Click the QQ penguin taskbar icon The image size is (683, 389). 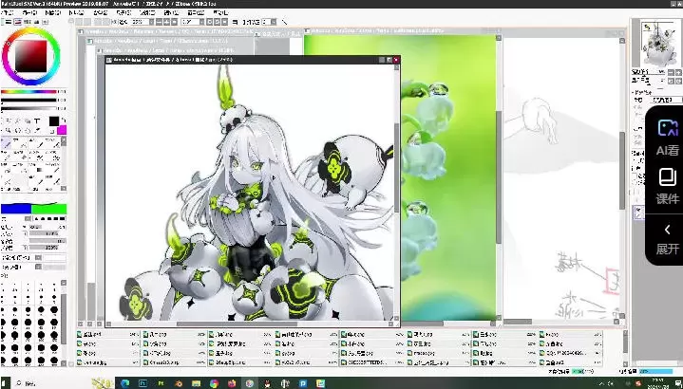tap(267, 383)
